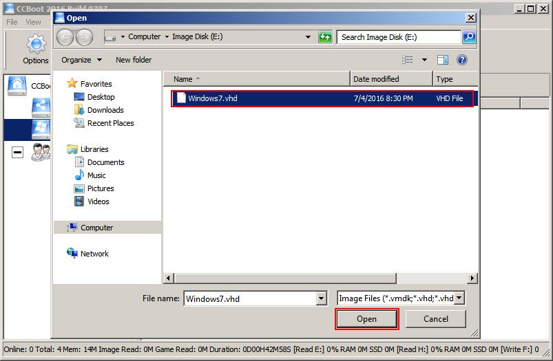This screenshot has height=361, width=553.
Task: Open the Image Files type filter dropdown
Action: tap(459, 298)
